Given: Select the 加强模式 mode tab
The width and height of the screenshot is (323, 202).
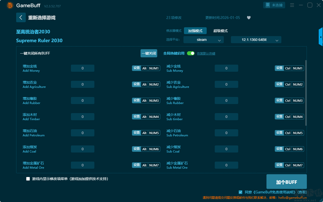Looking at the screenshot, I should 195,31.
